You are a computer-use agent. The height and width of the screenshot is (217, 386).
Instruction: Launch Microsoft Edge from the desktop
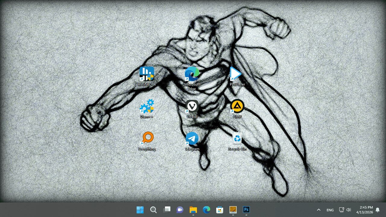coord(192,74)
